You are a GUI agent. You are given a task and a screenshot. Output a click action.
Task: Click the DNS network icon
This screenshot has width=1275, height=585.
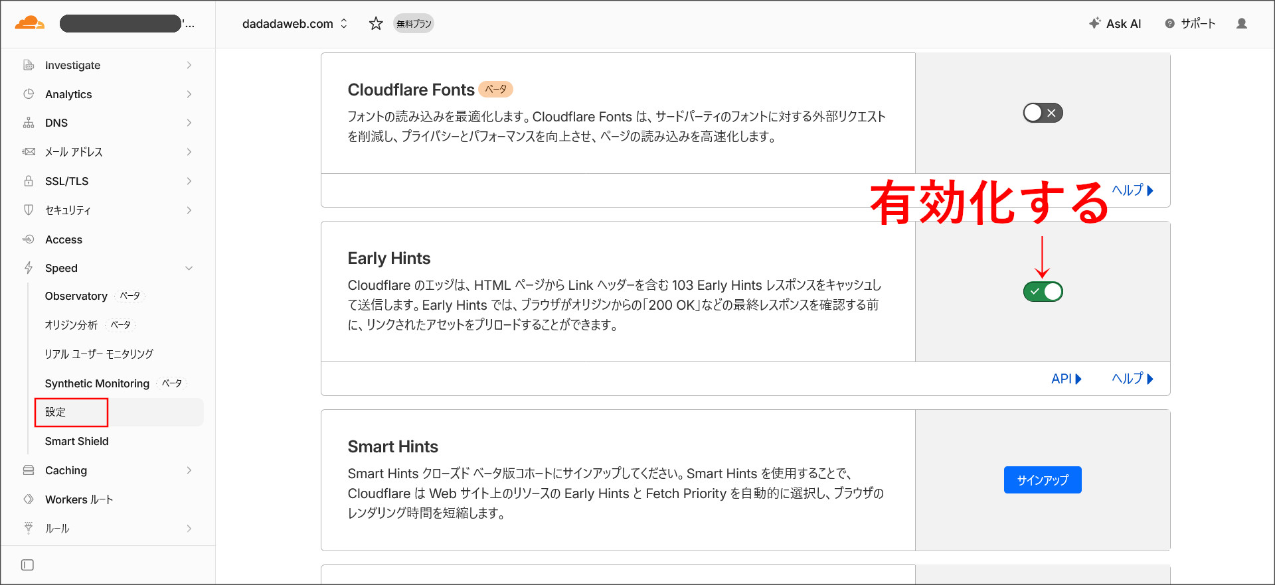tap(29, 123)
